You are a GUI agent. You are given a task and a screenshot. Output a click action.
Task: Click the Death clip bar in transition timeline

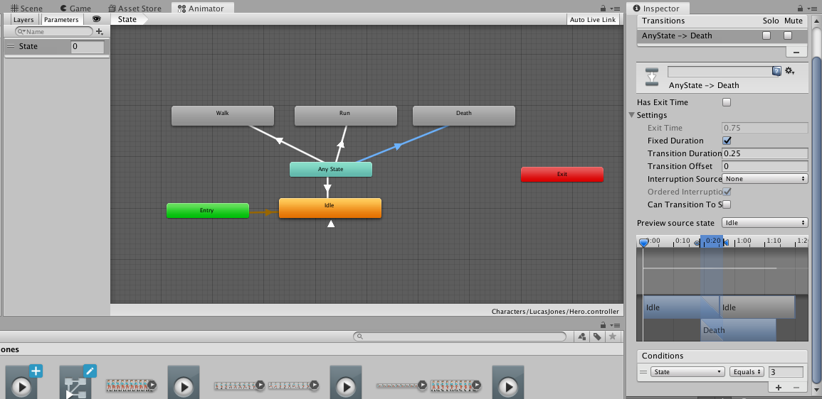(738, 330)
